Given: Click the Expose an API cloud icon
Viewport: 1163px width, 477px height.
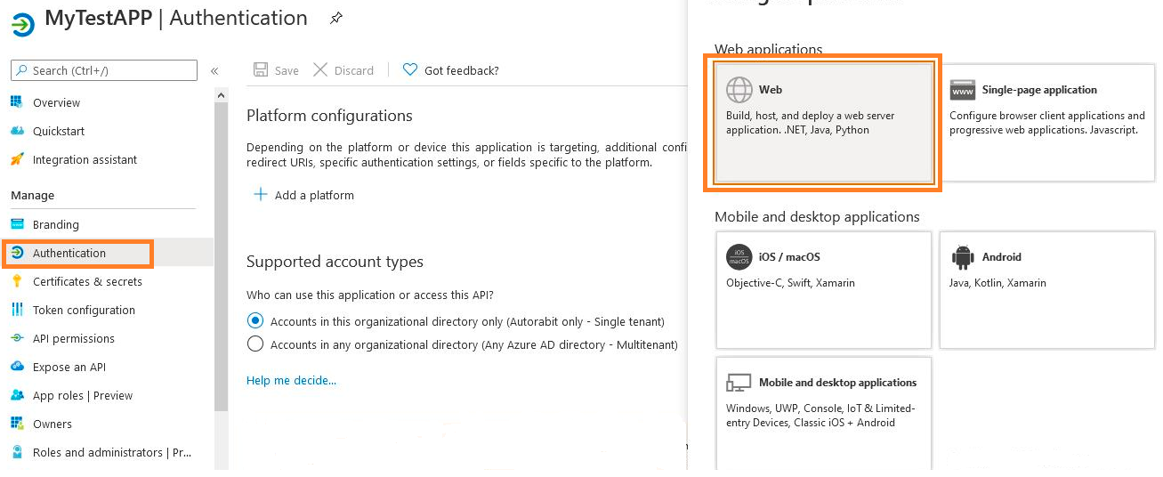Looking at the screenshot, I should 16,367.
